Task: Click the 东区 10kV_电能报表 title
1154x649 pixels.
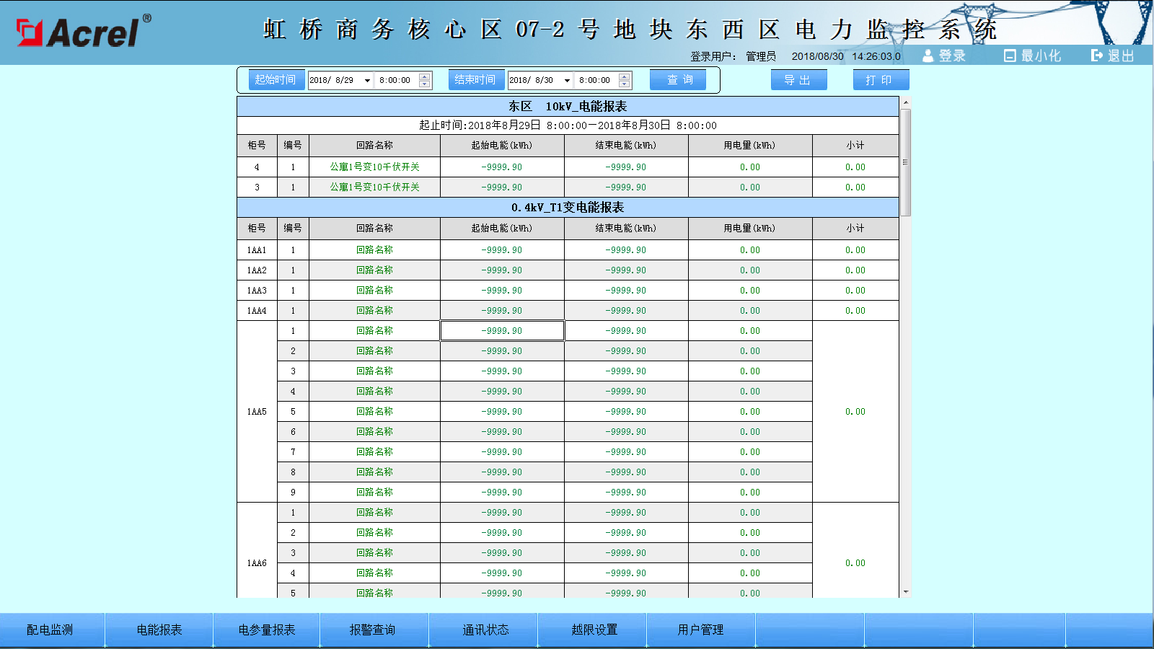Action: 568,106
